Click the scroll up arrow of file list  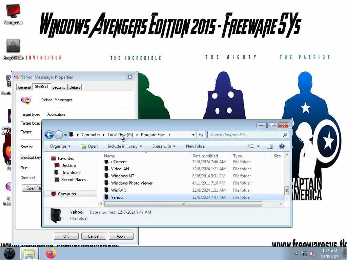(x=287, y=155)
